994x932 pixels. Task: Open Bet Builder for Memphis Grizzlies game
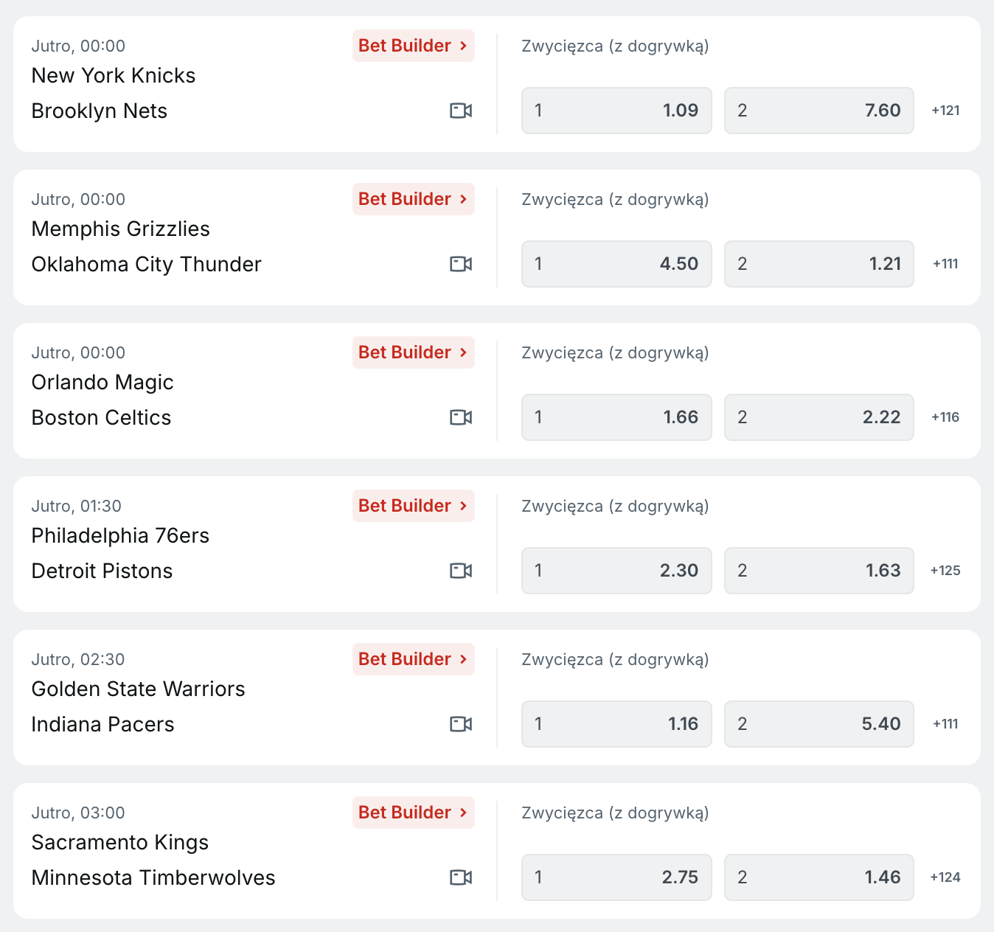pos(413,199)
